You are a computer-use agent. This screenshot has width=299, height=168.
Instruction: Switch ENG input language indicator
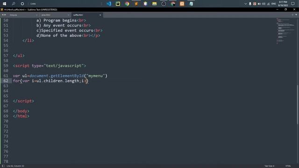pos(274,4)
